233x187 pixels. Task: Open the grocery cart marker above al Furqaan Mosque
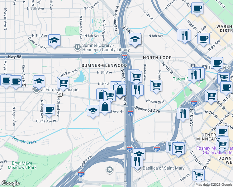click(63, 83)
